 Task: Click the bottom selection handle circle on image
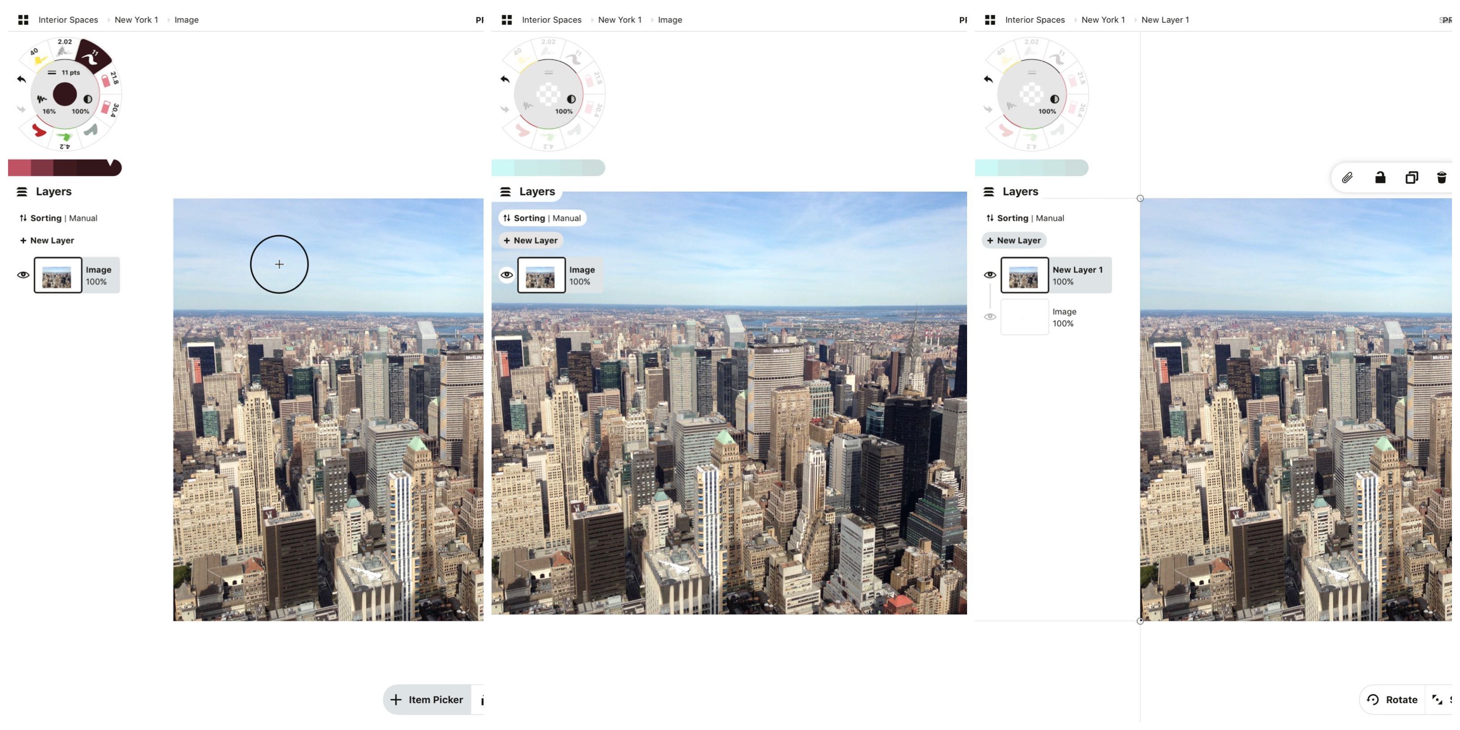tap(1140, 621)
